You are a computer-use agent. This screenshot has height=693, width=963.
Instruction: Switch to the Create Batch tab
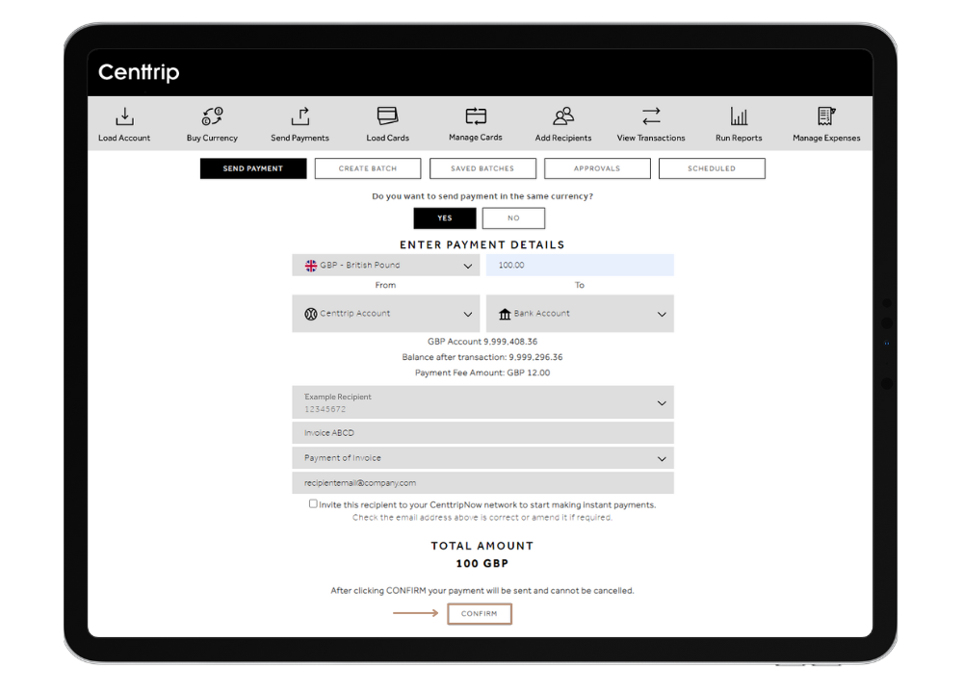tap(368, 168)
